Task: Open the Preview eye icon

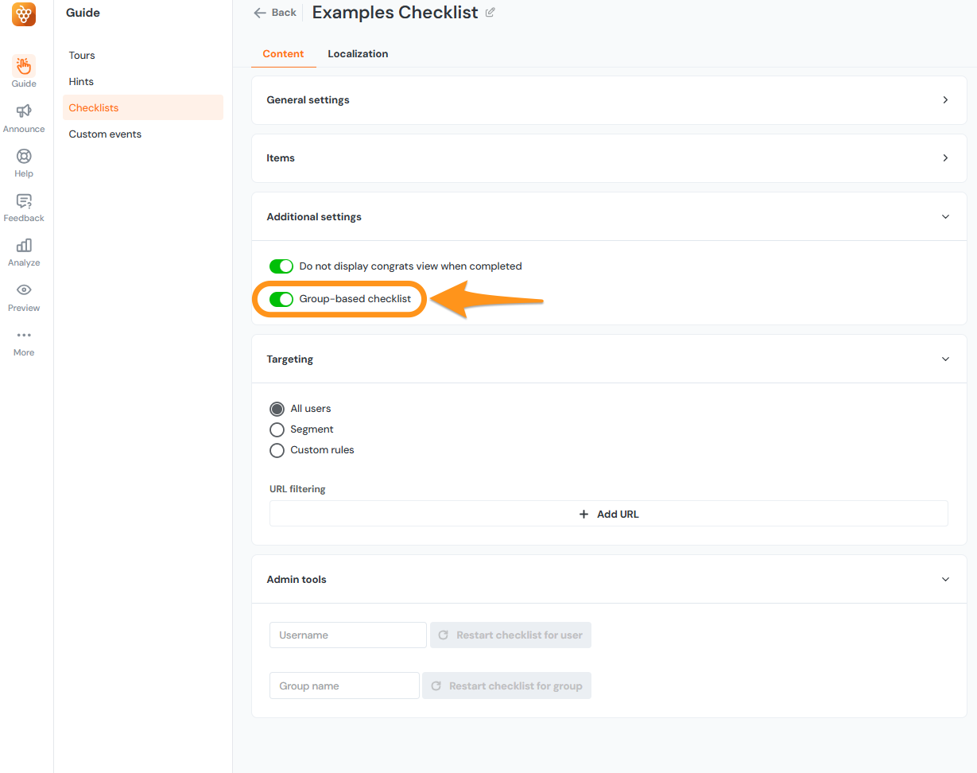Action: pyautogui.click(x=24, y=290)
